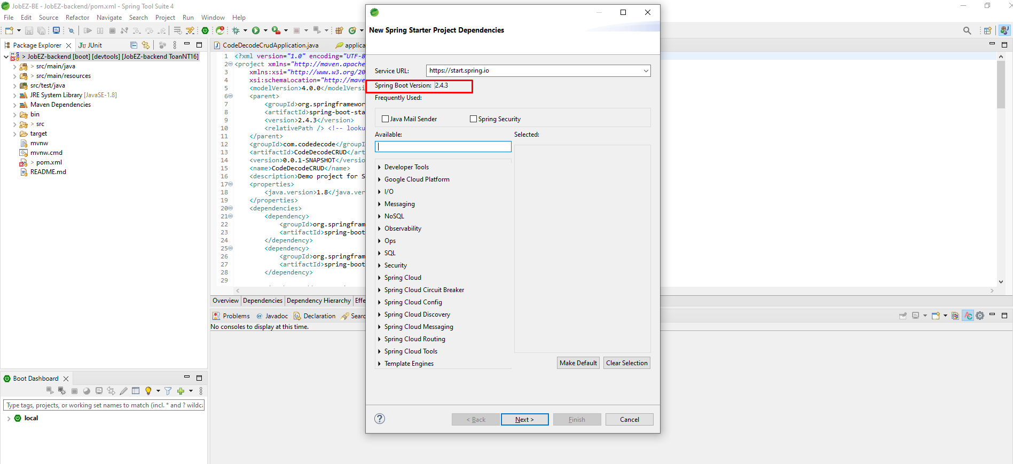The image size is (1013, 464).
Task: Switch to the JUnit tab
Action: pyautogui.click(x=90, y=45)
